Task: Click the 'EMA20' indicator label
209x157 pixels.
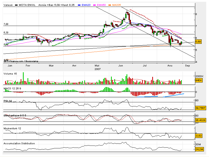Action: (86, 5)
